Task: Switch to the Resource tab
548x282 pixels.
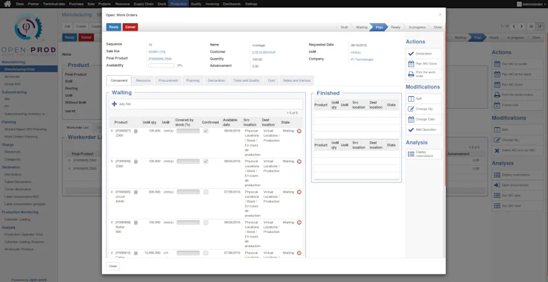Action: (143, 80)
